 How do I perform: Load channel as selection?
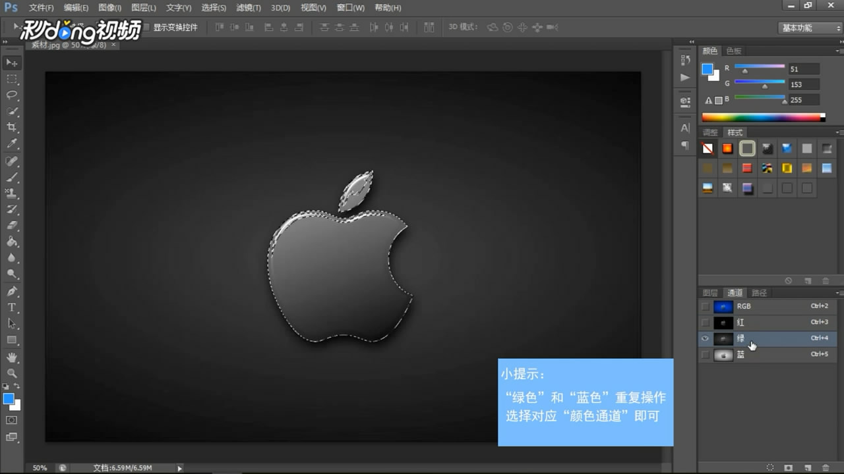[769, 467]
